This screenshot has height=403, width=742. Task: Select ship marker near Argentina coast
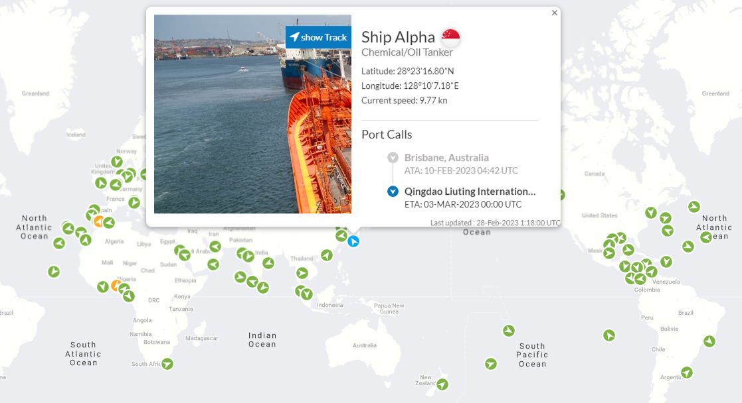(687, 373)
